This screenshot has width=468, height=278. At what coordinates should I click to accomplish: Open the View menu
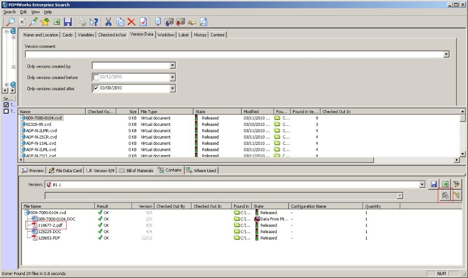(35, 12)
